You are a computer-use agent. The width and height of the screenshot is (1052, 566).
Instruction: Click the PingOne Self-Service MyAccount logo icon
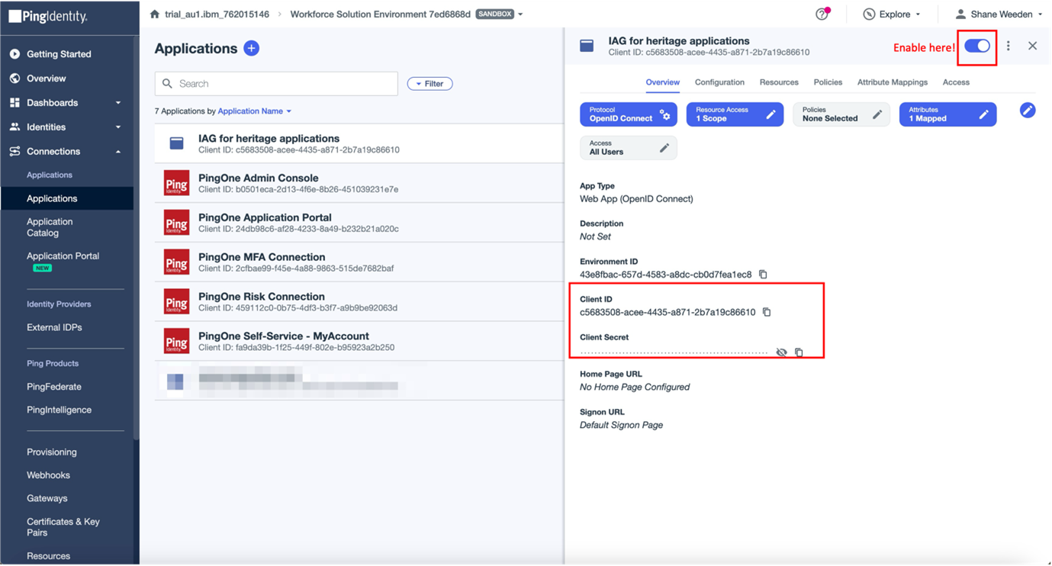(x=176, y=342)
